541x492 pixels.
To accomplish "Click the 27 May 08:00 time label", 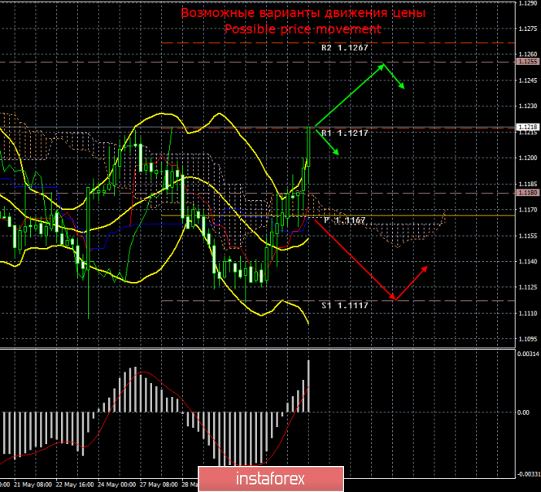I will click(x=159, y=485).
